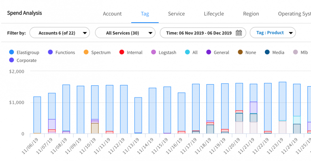The width and height of the screenshot is (311, 161).
Task: Click the None legend brown dot
Action: [240, 52]
